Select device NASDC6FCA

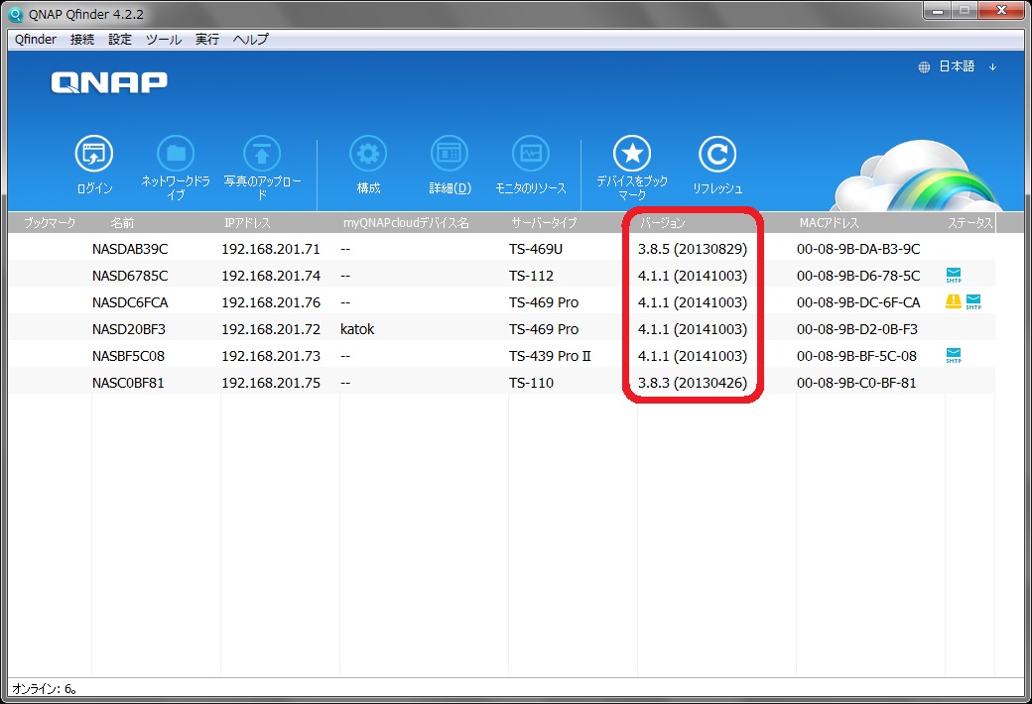tap(130, 302)
